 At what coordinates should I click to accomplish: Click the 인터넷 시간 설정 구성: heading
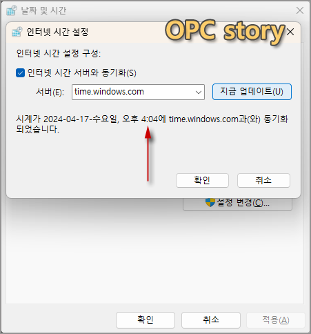coord(59,54)
